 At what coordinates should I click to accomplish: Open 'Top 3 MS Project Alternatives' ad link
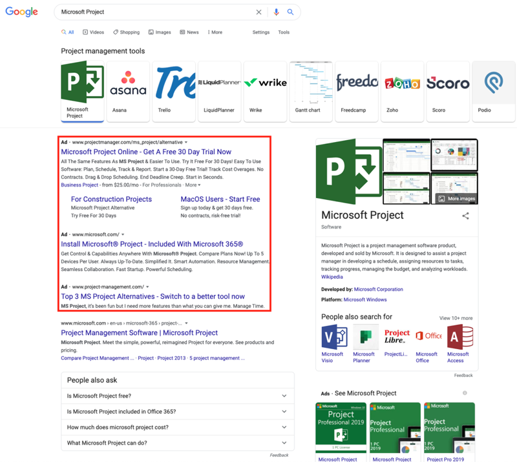[x=153, y=296]
